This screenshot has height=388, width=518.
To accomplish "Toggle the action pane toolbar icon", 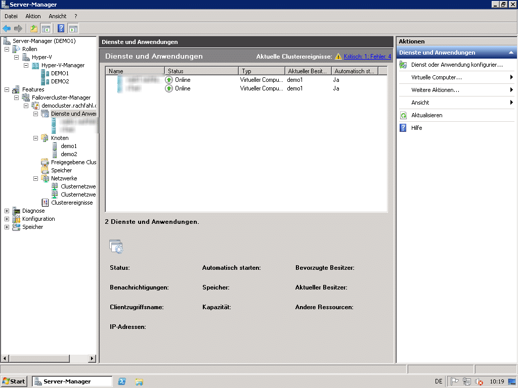I will tap(73, 28).
